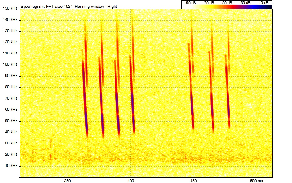Select the 10 kHz axis label
Viewport: 292px width, 183px height.
[x=11, y=166]
